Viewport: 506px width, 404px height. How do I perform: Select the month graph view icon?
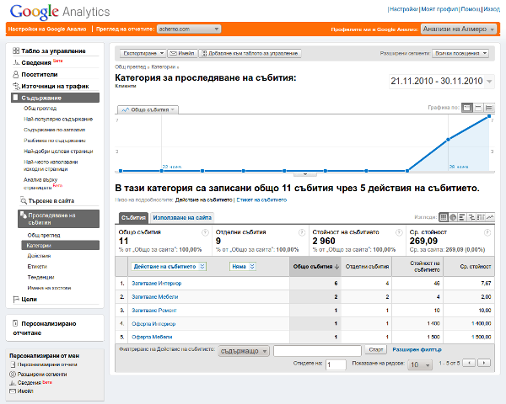[489, 108]
